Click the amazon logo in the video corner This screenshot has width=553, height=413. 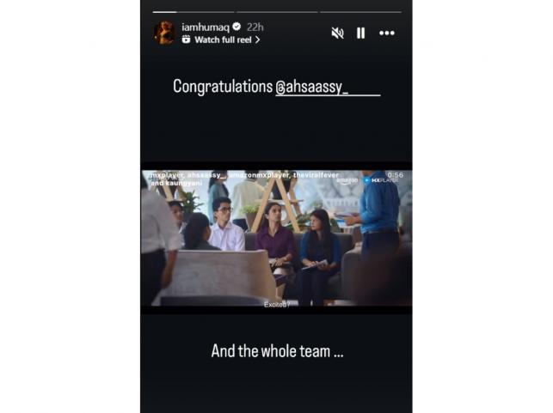pos(347,180)
